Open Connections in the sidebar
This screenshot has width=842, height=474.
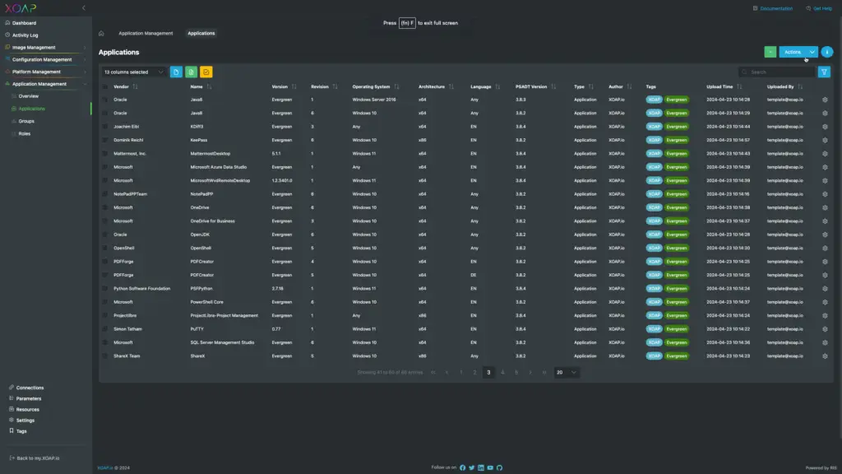pos(30,388)
